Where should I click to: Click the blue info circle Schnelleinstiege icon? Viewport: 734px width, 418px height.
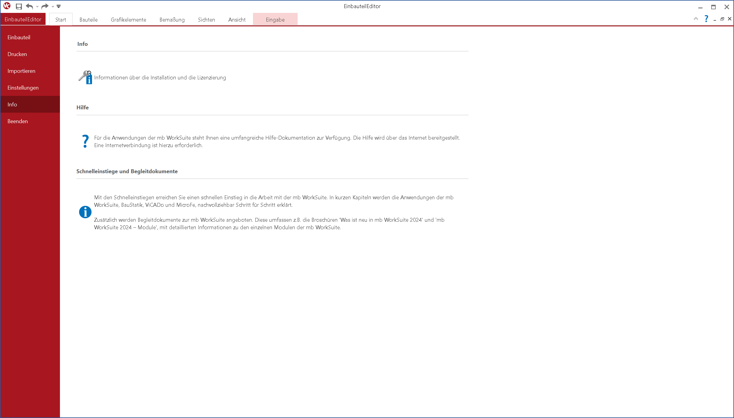pyautogui.click(x=85, y=212)
